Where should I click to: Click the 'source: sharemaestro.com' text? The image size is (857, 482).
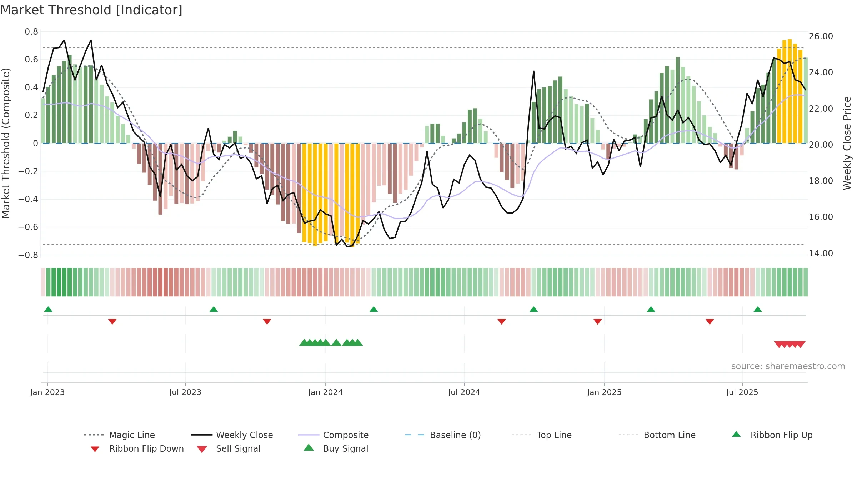[x=788, y=366]
